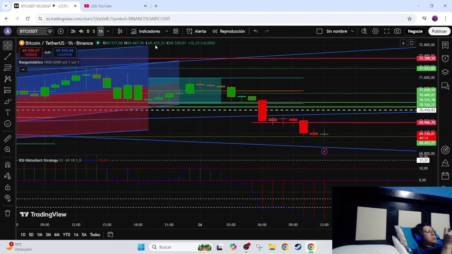This screenshot has width=452, height=254.
Task: Click the Publicar button
Action: pyautogui.click(x=439, y=31)
